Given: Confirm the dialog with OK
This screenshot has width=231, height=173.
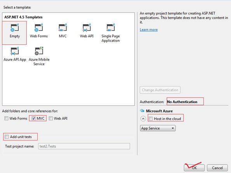Looking at the screenshot, I should (194, 168).
